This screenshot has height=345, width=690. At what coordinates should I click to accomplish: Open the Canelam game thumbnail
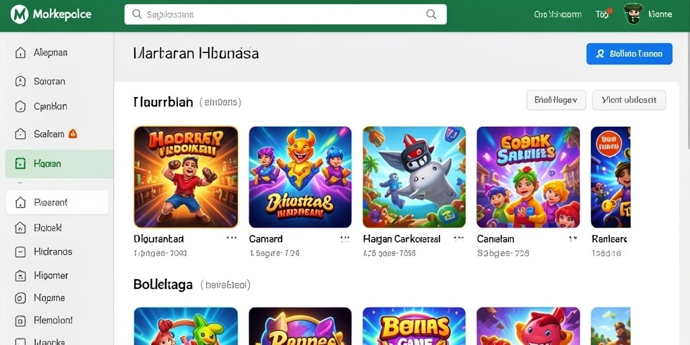click(528, 177)
